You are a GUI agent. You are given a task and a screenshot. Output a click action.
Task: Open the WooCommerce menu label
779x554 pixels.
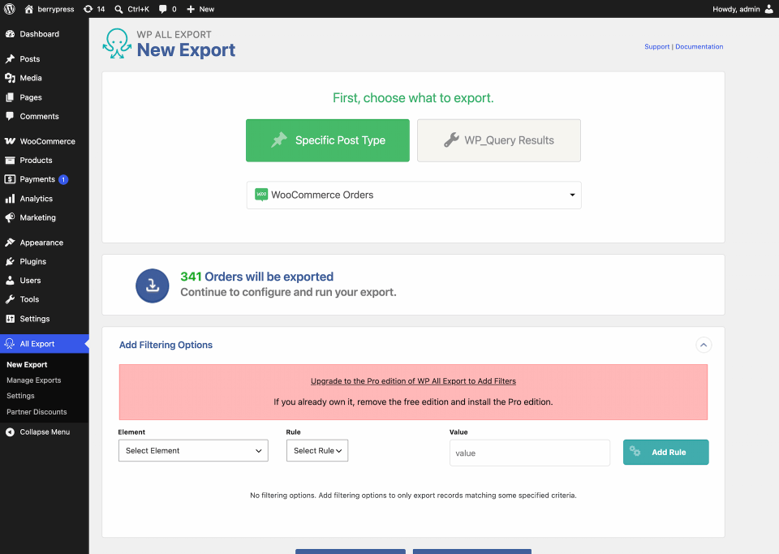48,141
